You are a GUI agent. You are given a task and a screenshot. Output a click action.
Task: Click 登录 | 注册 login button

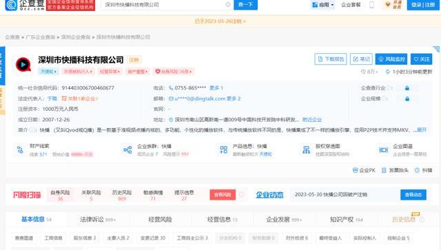coord(423,5)
